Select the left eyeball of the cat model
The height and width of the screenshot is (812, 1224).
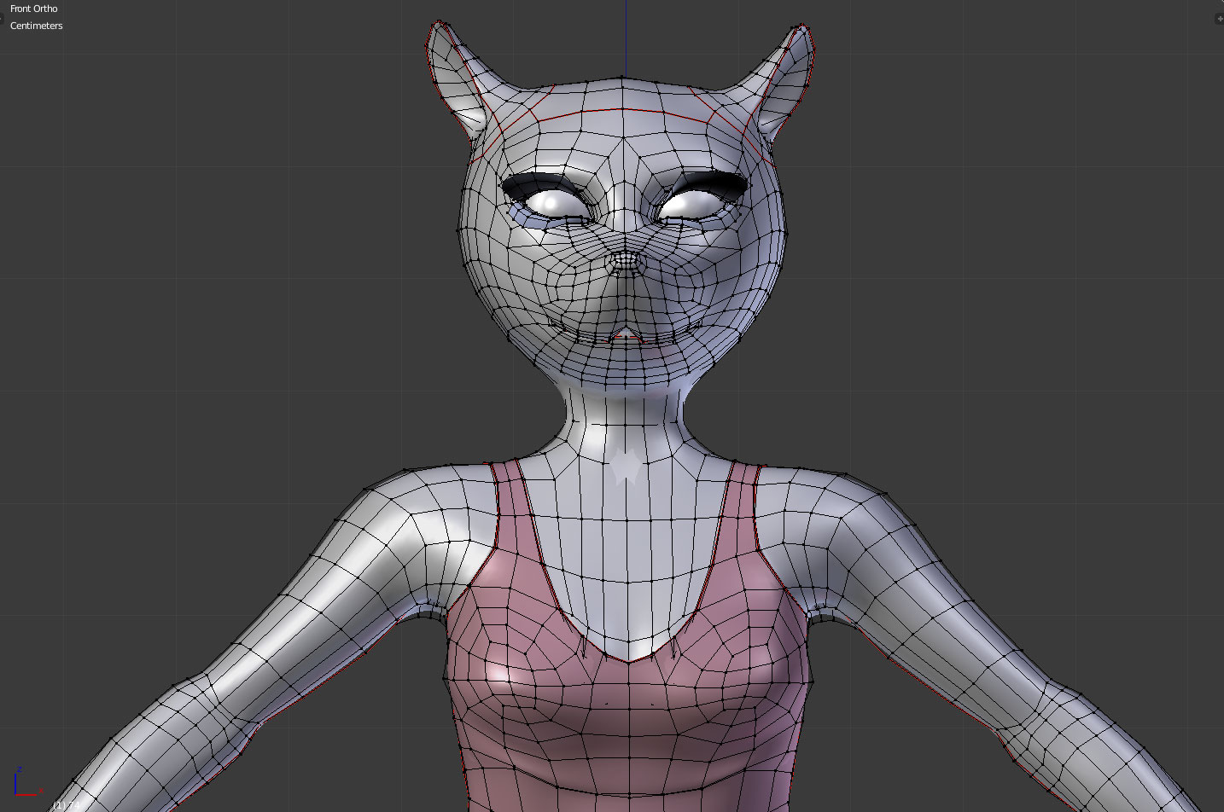pyautogui.click(x=551, y=203)
